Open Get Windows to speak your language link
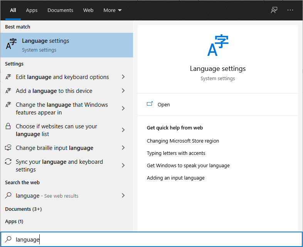Screen dimensions: 303x247 coord(188,166)
